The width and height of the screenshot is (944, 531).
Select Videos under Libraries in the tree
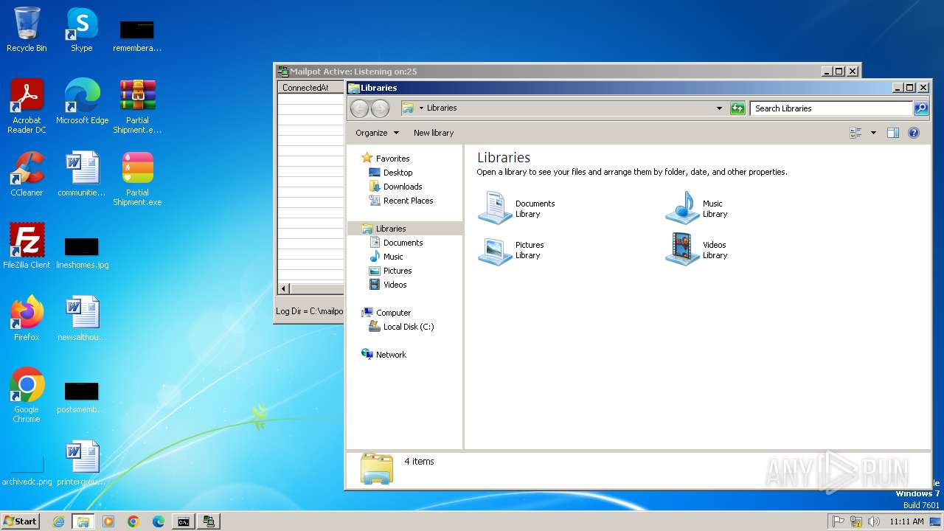click(x=395, y=285)
